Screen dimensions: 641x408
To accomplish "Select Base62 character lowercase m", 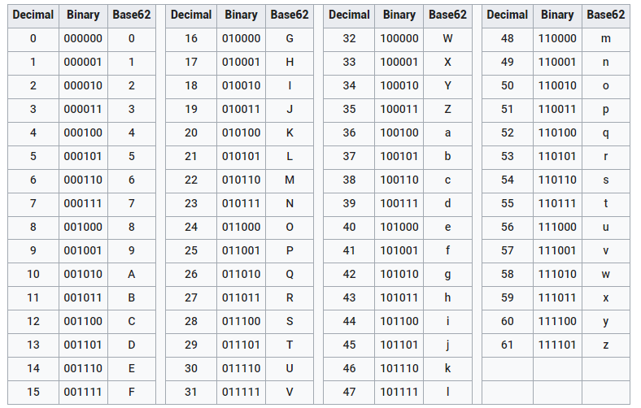I will pos(606,39).
